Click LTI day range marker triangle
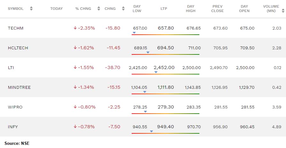 [156, 72]
